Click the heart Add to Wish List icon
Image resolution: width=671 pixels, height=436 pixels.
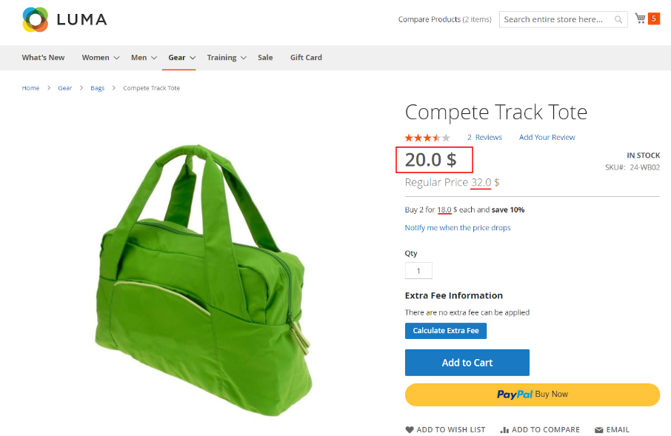[x=410, y=429]
